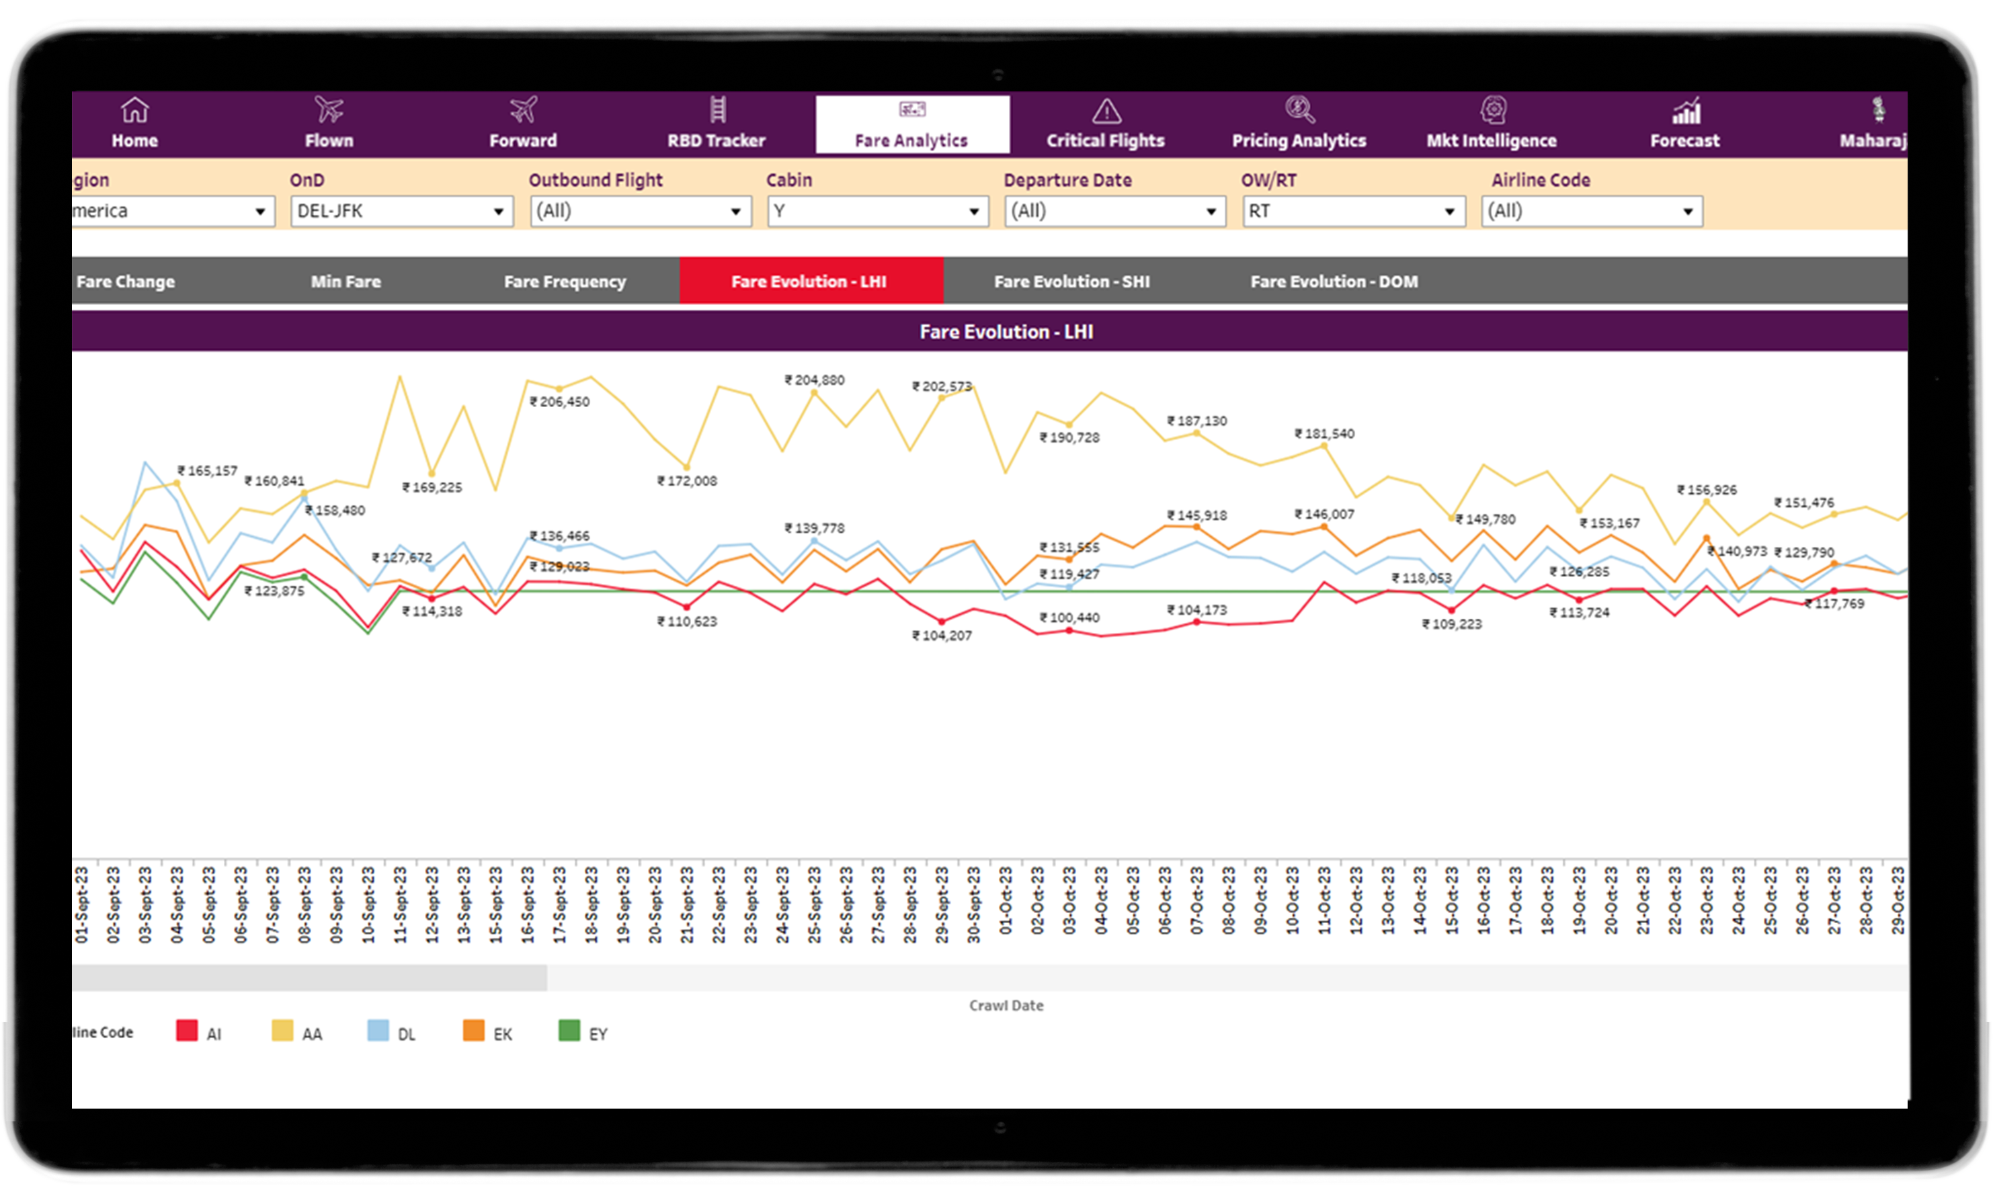
Task: Click the Fare Evolution - LHI chart title
Action: [x=1006, y=331]
